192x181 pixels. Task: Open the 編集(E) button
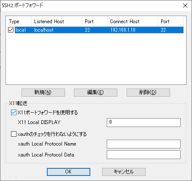click(95, 92)
